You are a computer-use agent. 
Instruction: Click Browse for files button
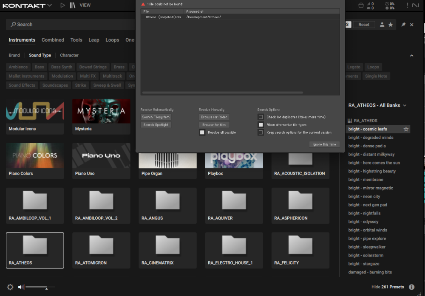[x=214, y=125]
